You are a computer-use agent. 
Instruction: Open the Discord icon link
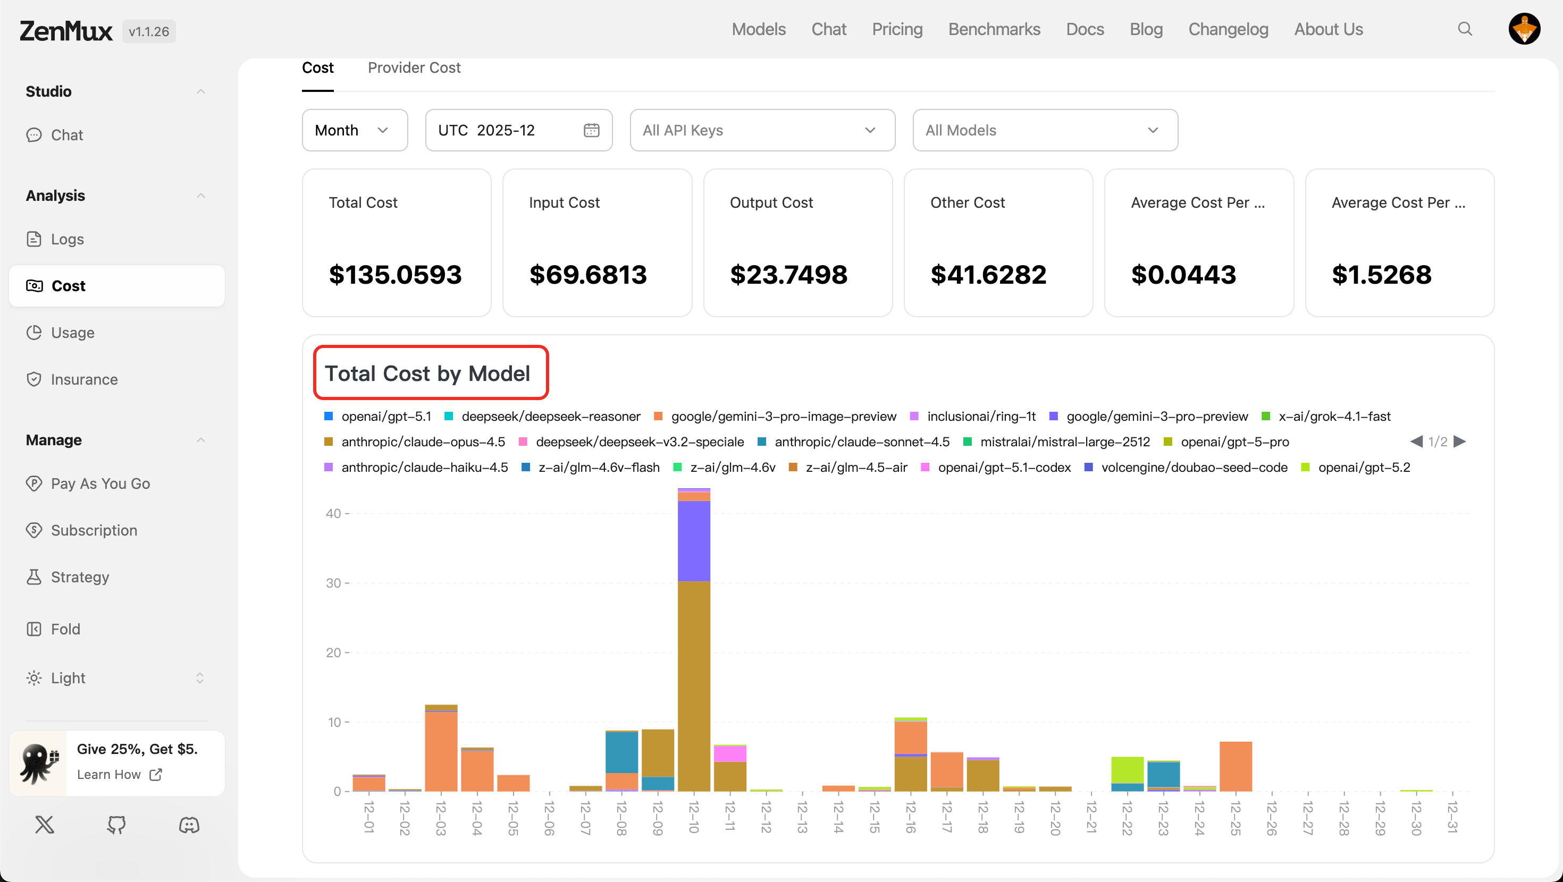tap(189, 825)
